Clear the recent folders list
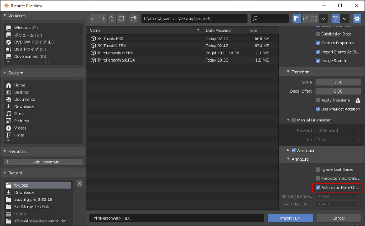 pyautogui.click(x=79, y=184)
